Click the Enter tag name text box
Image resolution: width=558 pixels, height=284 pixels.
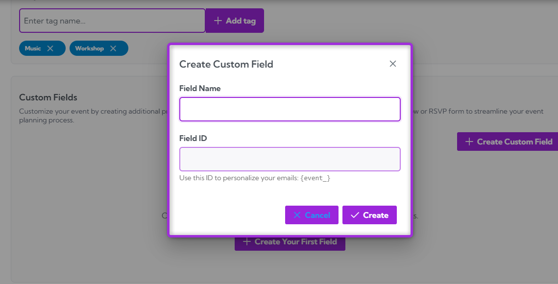coord(112,20)
